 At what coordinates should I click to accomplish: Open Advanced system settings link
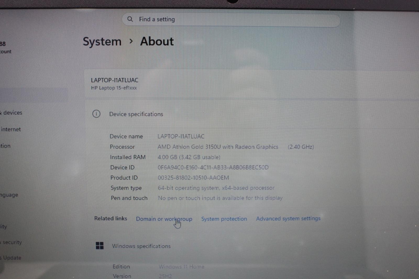[288, 219]
